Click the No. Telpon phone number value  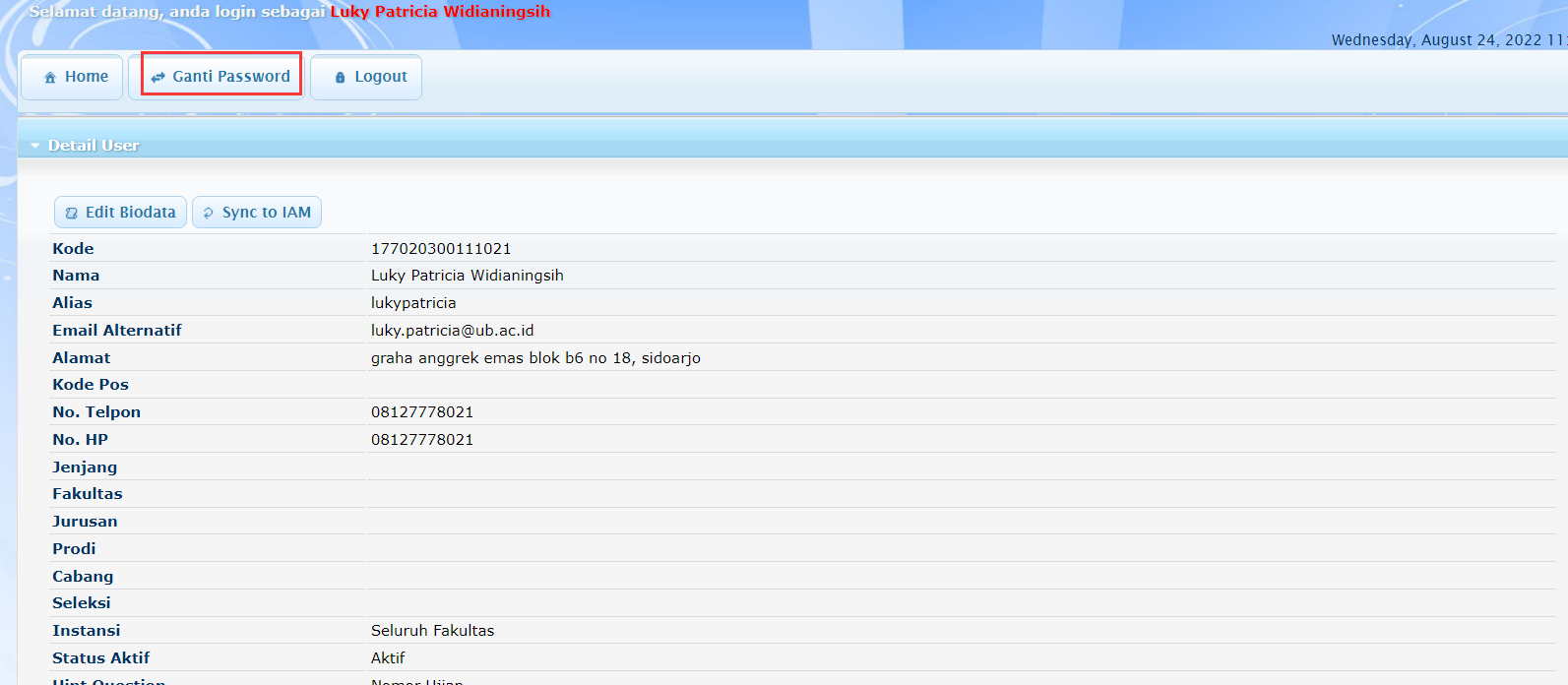pyautogui.click(x=422, y=412)
